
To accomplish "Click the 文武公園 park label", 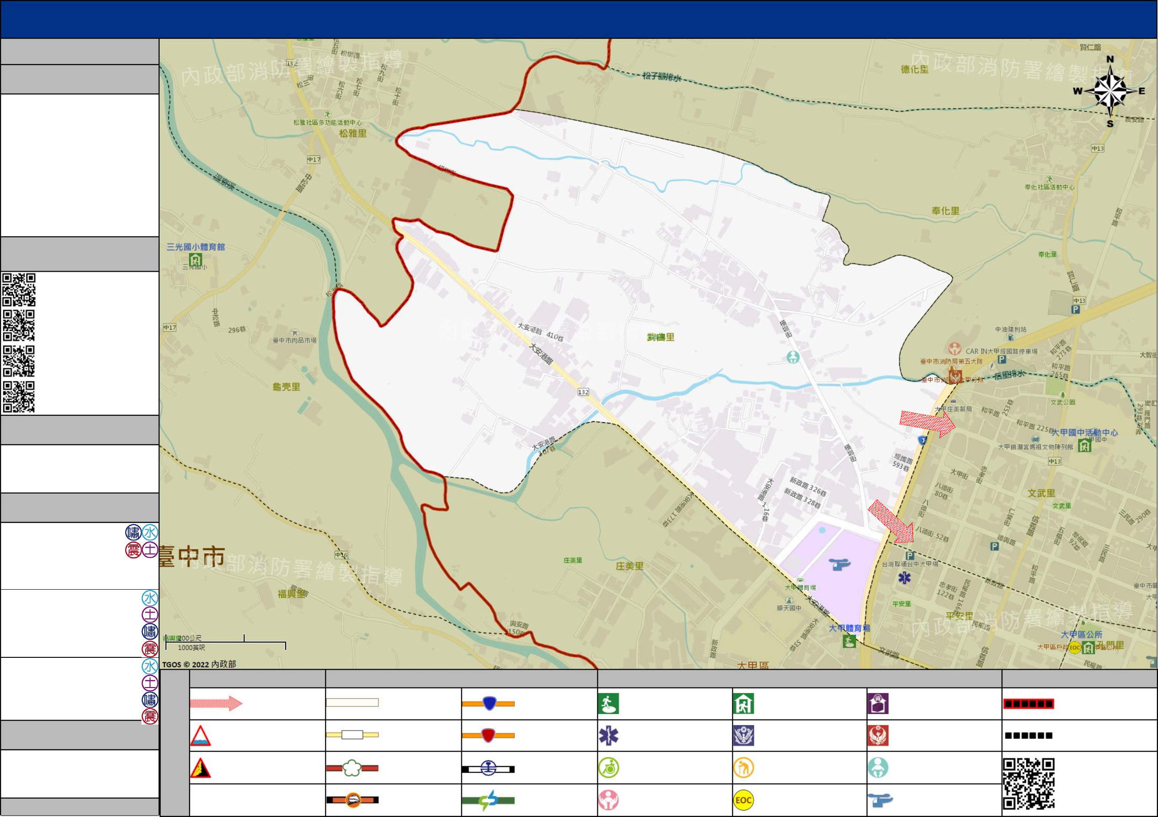I will (x=1063, y=403).
